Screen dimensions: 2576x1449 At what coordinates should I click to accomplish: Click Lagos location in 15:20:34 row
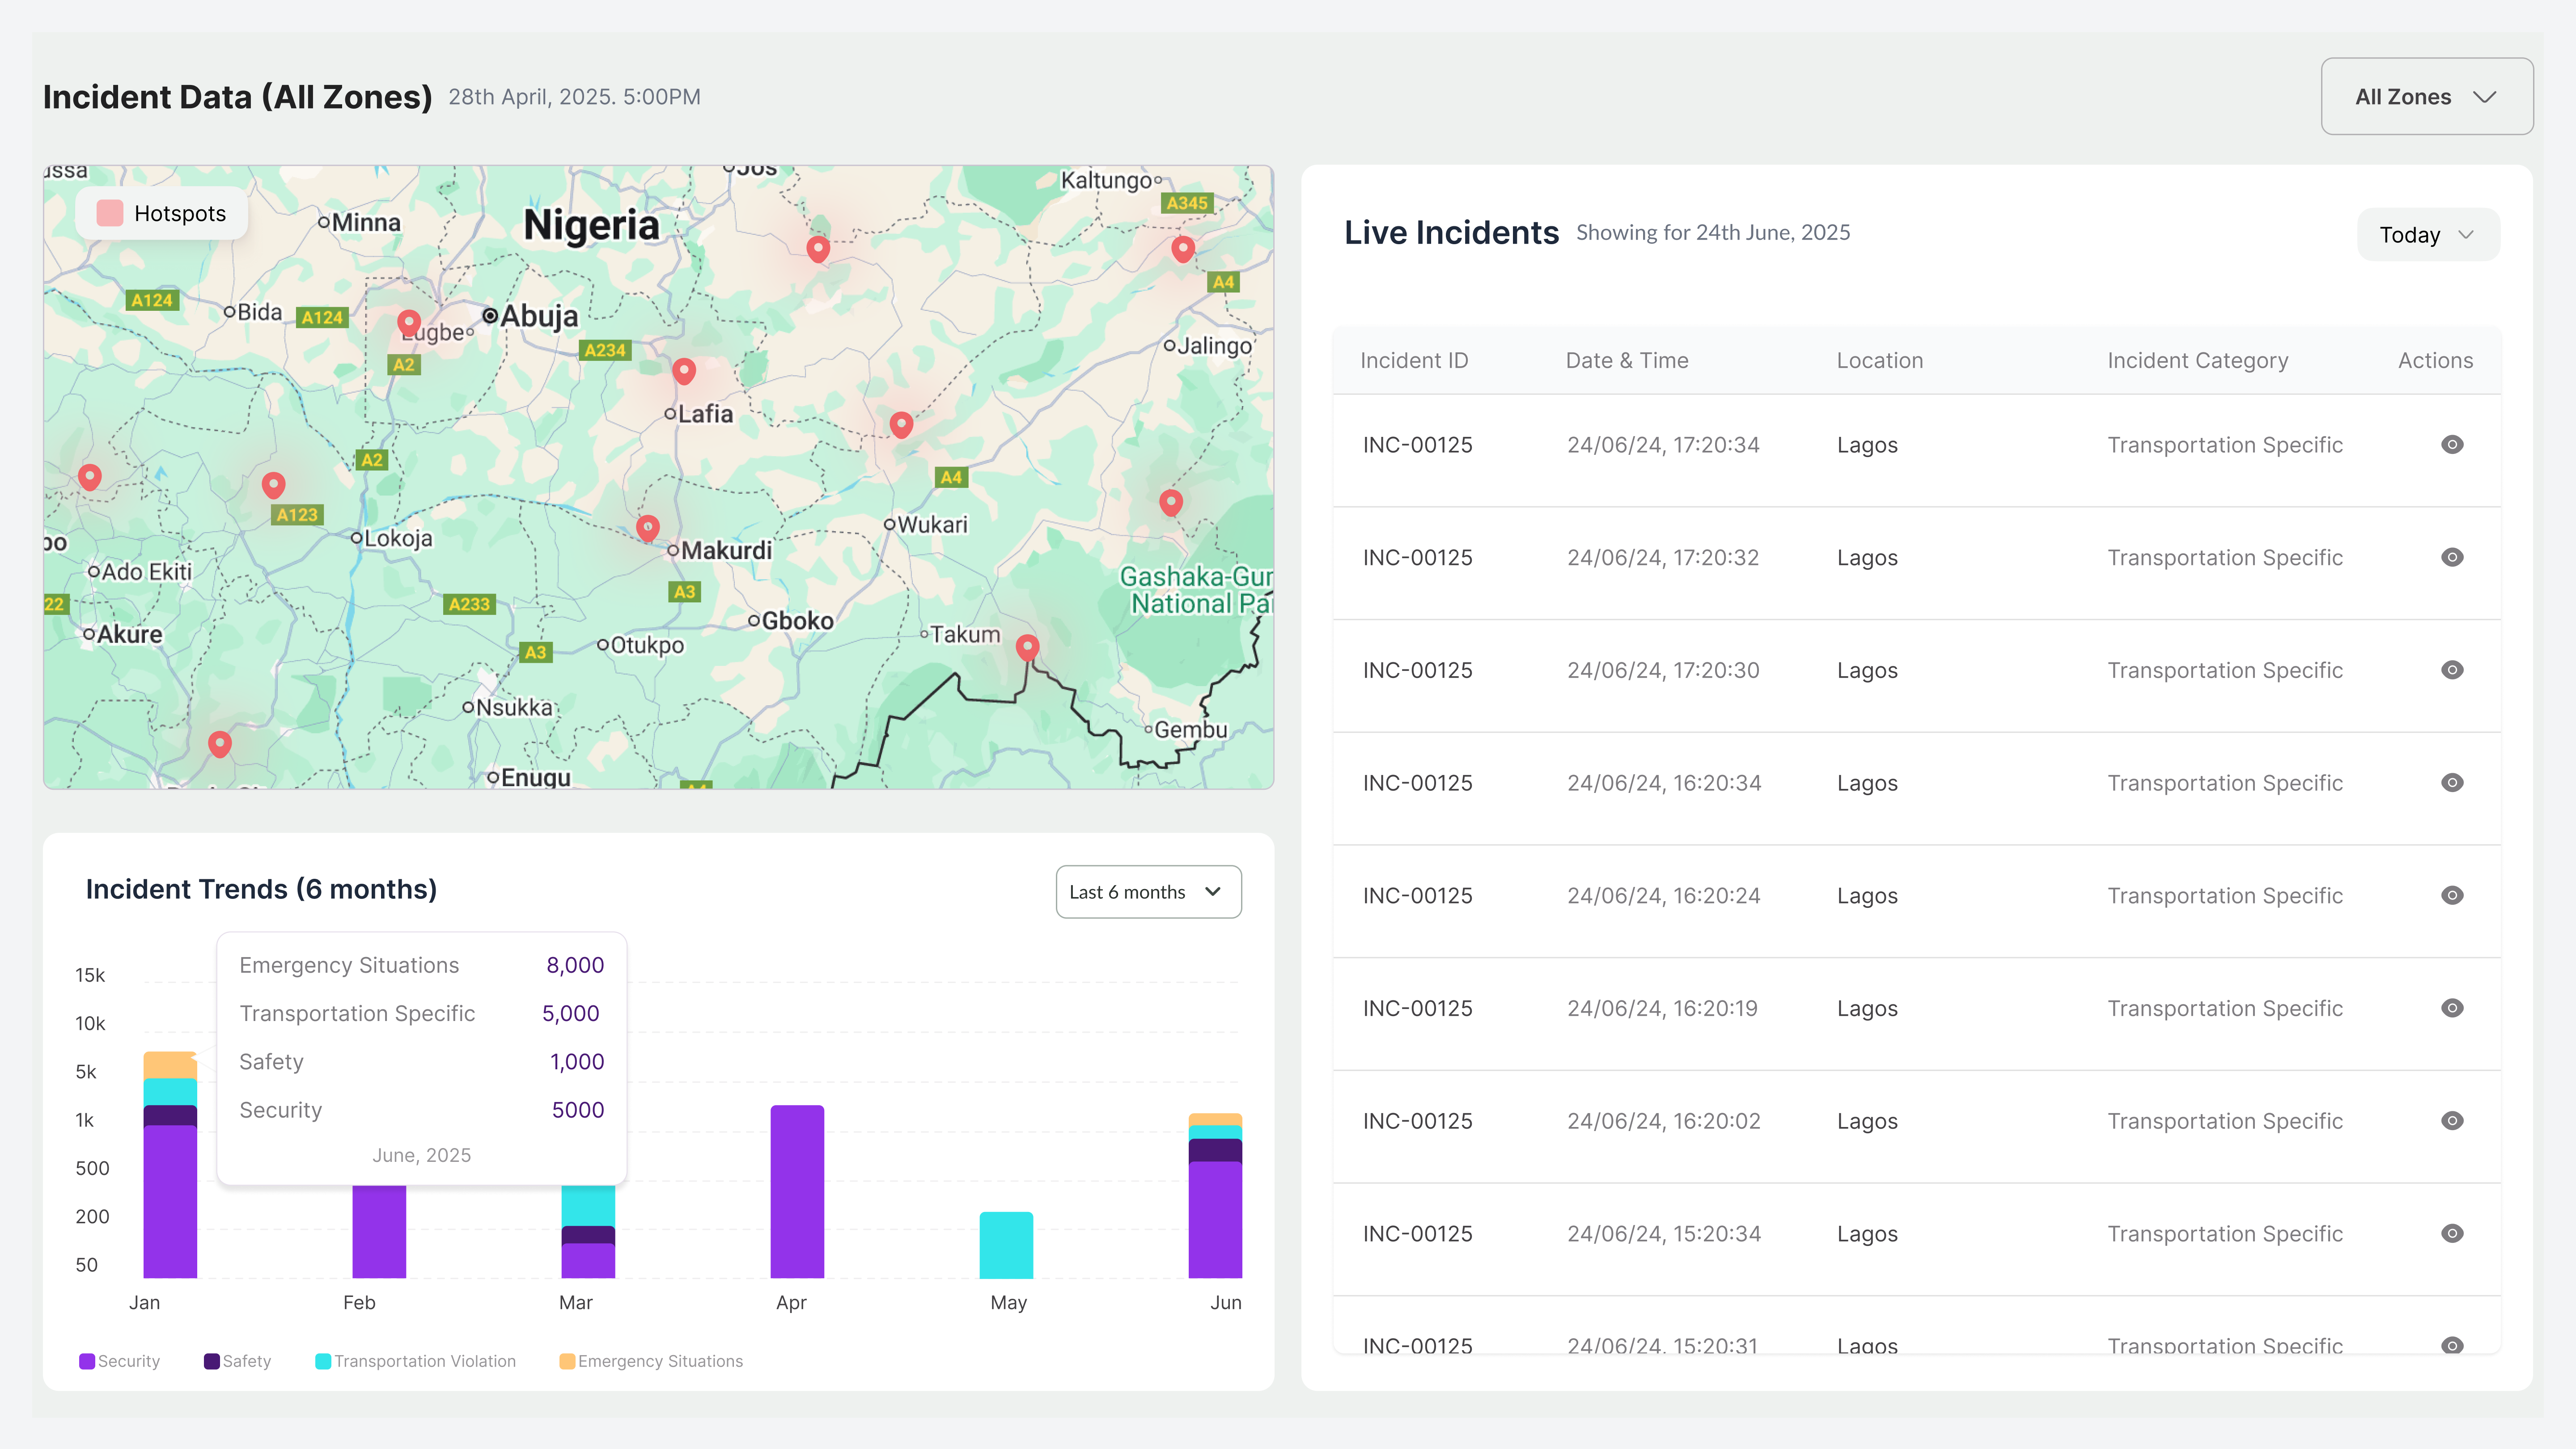[x=1867, y=1234]
